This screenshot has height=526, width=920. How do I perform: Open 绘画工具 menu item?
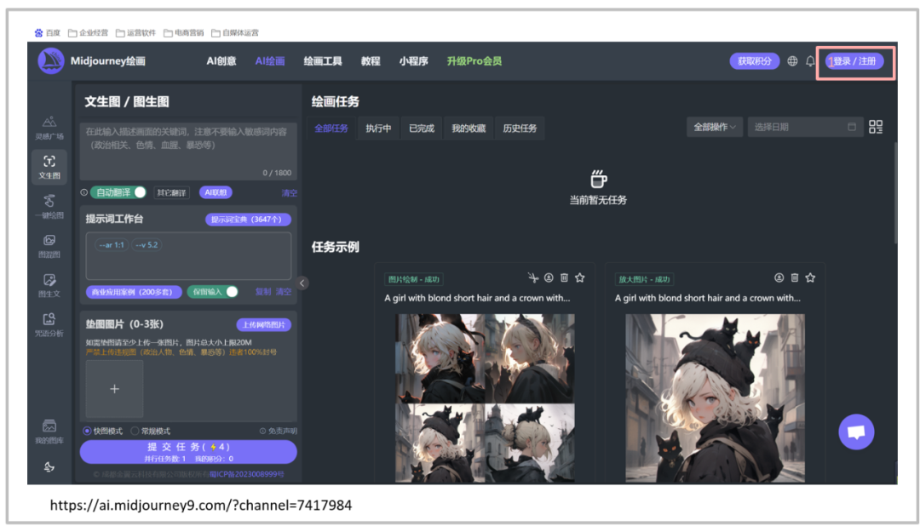[x=323, y=61]
